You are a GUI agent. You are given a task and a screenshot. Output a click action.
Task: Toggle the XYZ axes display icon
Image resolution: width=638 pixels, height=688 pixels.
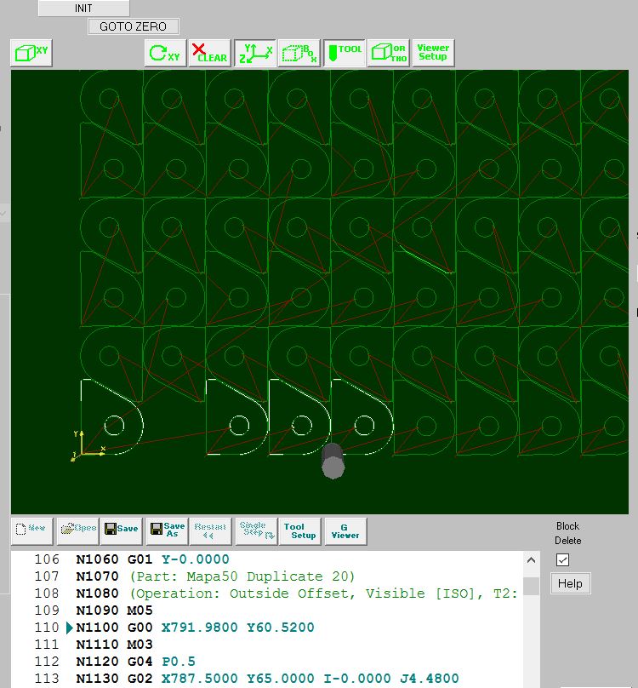pyautogui.click(x=253, y=53)
